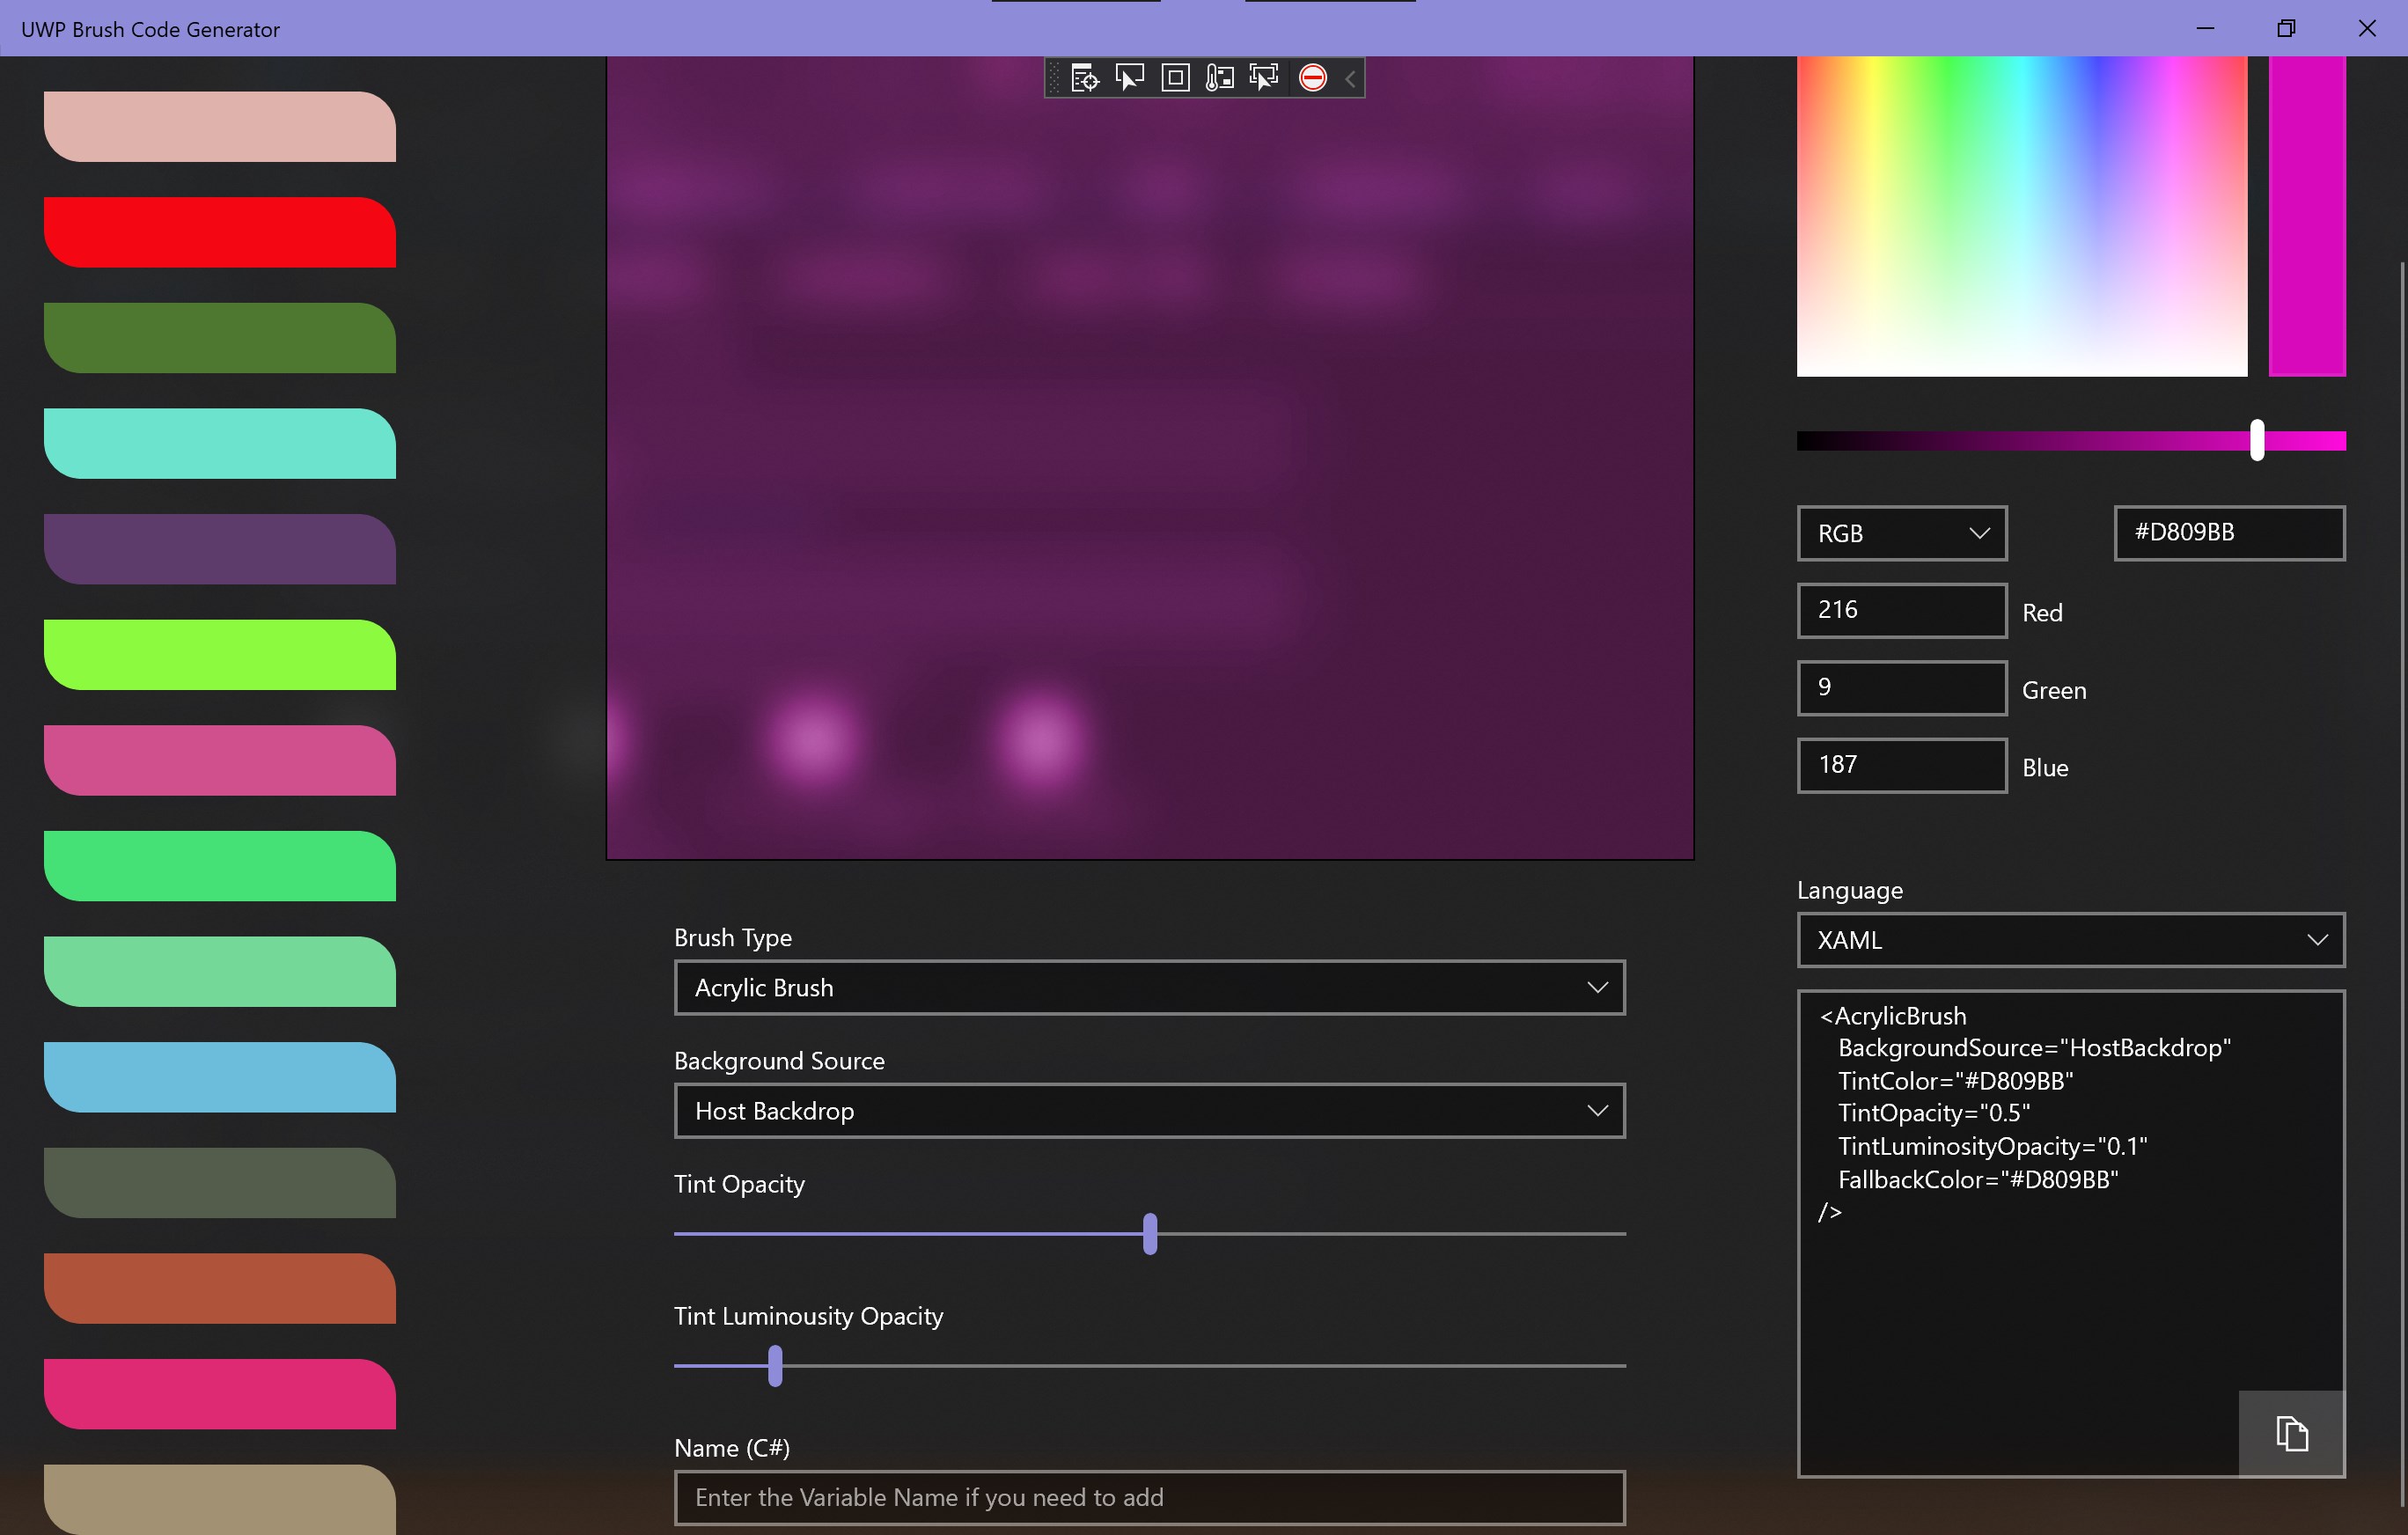Click the thermometer Hot Reload icon
This screenshot has width=2408, height=1535.
[1219, 78]
